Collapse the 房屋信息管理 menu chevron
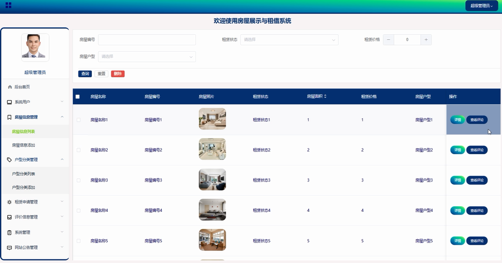Viewport: 502px width, 263px height. click(62, 117)
